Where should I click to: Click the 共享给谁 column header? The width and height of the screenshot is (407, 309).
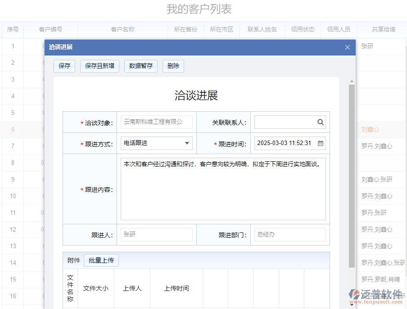[384, 30]
